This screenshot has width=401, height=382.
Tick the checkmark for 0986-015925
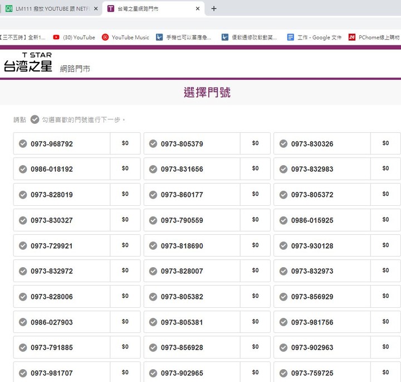[283, 220]
